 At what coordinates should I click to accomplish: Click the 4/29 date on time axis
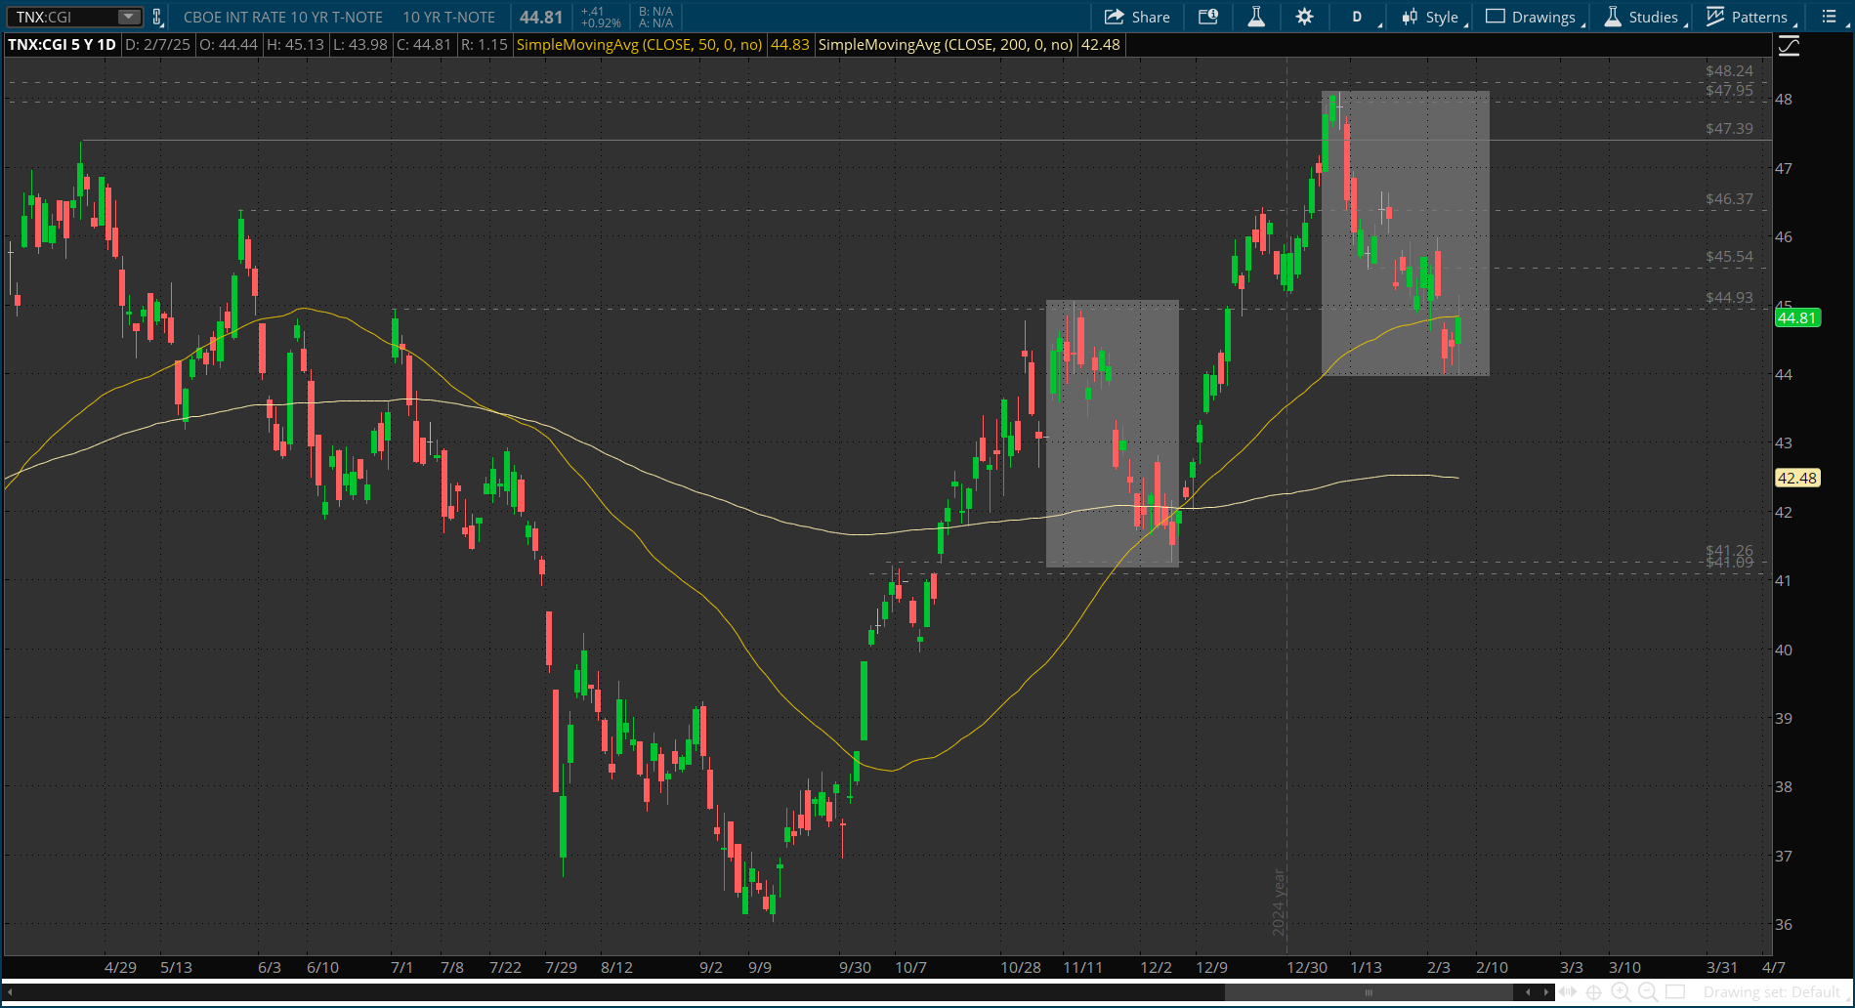(120, 967)
